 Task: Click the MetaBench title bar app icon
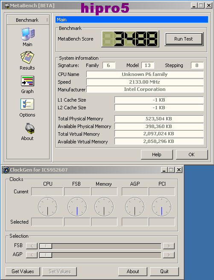[x=7, y=6]
